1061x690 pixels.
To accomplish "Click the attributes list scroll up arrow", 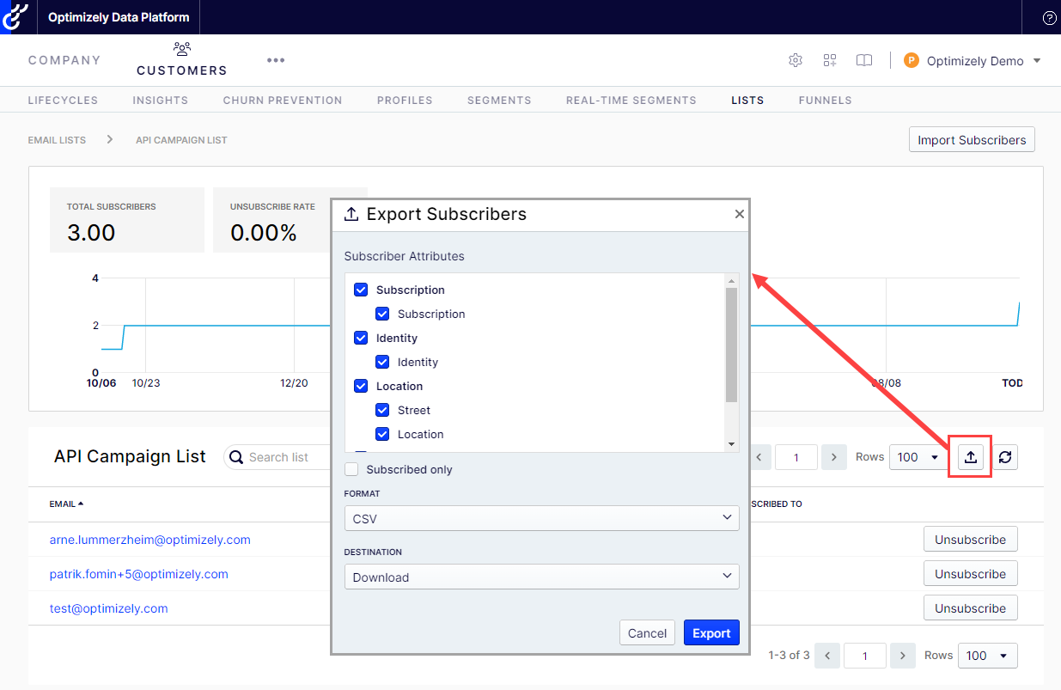I will [x=732, y=280].
